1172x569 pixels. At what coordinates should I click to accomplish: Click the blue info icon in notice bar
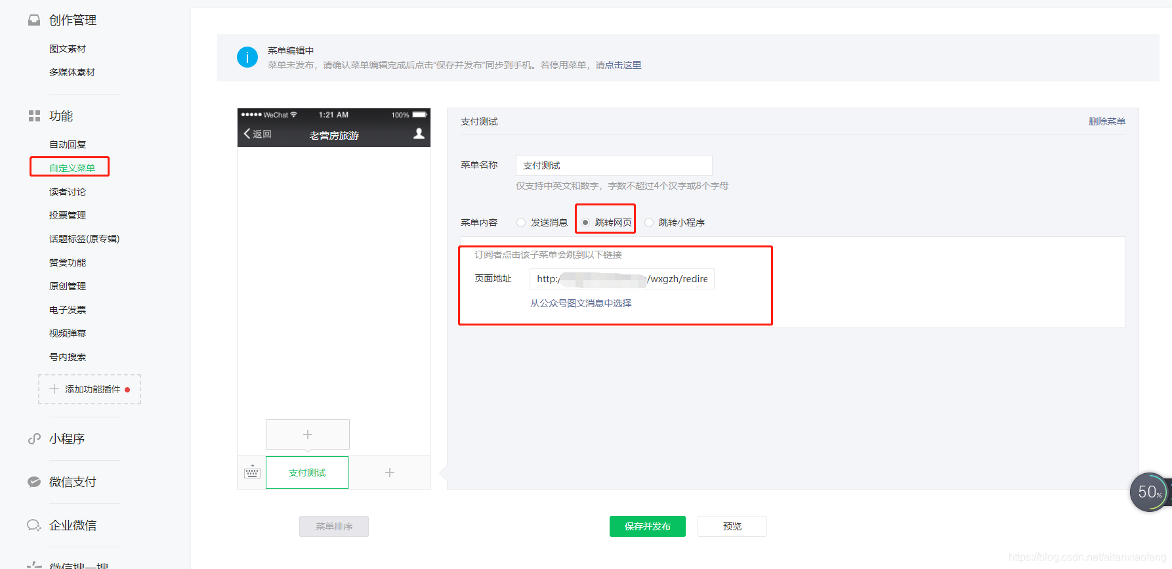tap(247, 58)
